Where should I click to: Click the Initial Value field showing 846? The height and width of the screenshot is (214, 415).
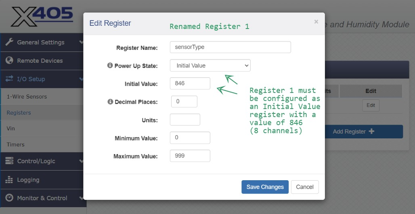[190, 83]
